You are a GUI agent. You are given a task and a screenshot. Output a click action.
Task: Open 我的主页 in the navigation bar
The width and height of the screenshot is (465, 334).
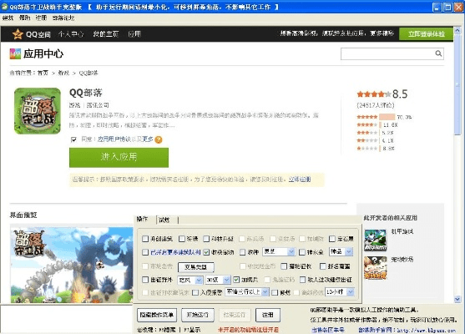click(106, 34)
